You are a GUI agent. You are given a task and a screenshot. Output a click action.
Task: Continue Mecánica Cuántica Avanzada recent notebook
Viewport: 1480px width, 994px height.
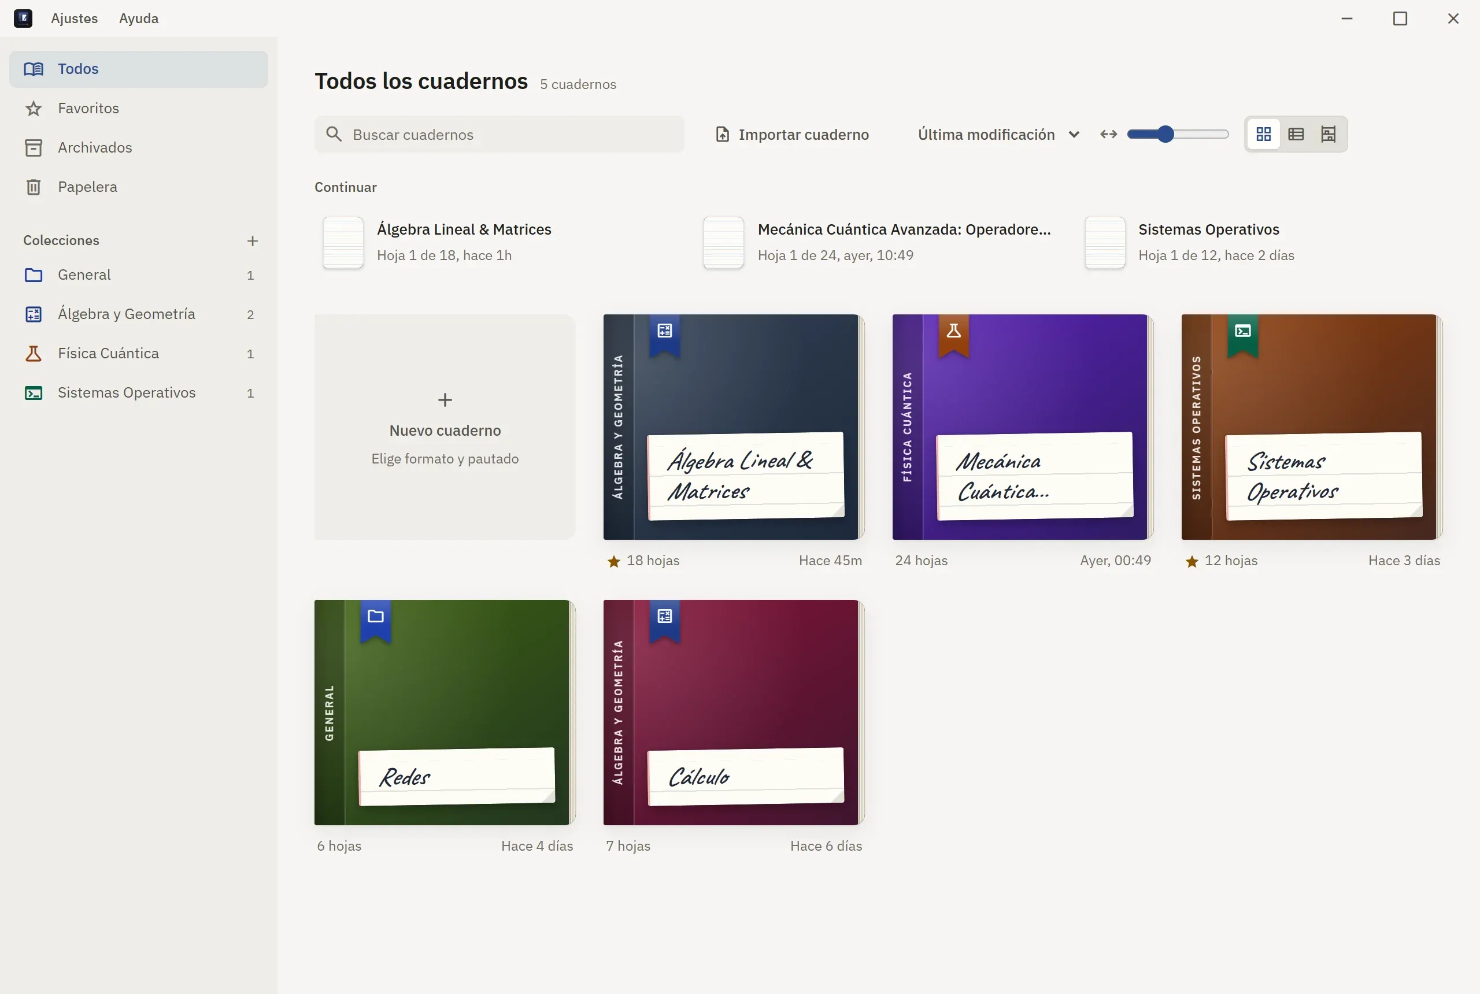882,243
